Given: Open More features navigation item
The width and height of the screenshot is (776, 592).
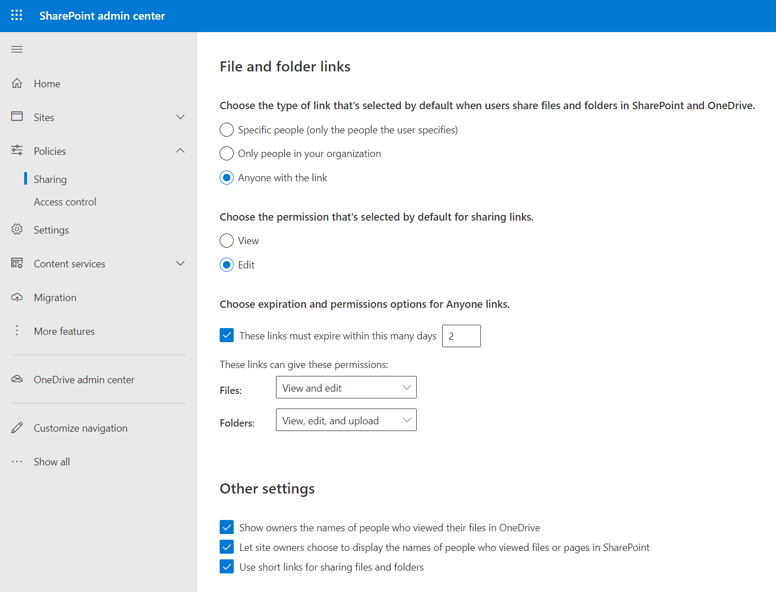Looking at the screenshot, I should pos(64,331).
